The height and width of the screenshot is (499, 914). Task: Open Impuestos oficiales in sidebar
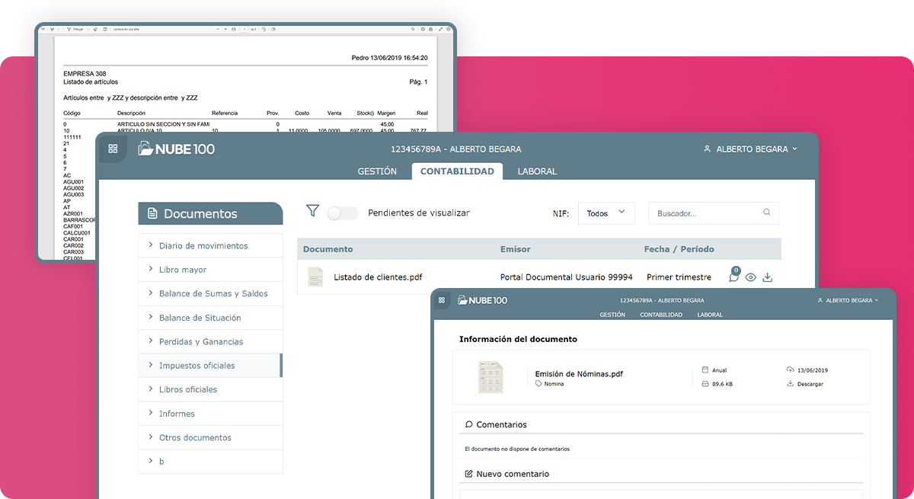pyautogui.click(x=197, y=366)
